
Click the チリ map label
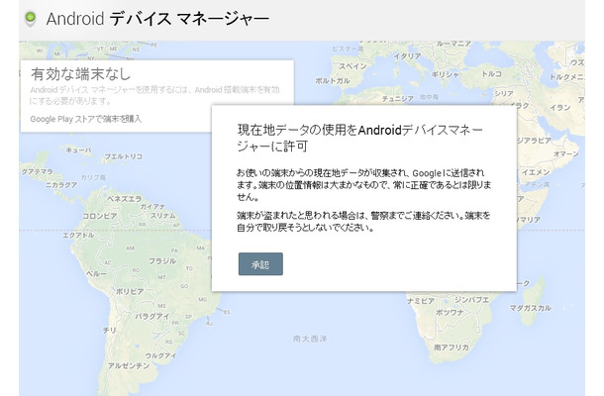[109, 330]
